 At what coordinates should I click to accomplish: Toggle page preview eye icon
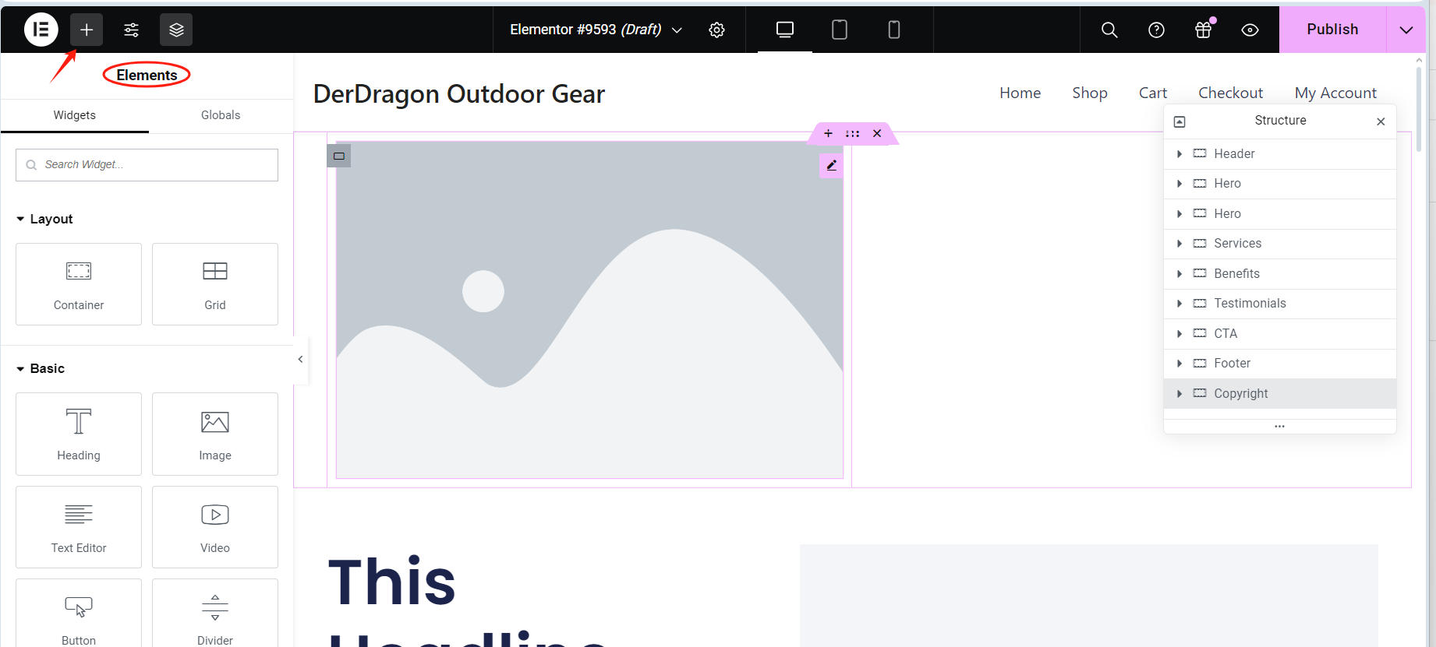pyautogui.click(x=1250, y=30)
